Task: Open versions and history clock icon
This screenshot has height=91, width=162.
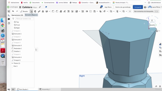Action: (9, 23)
